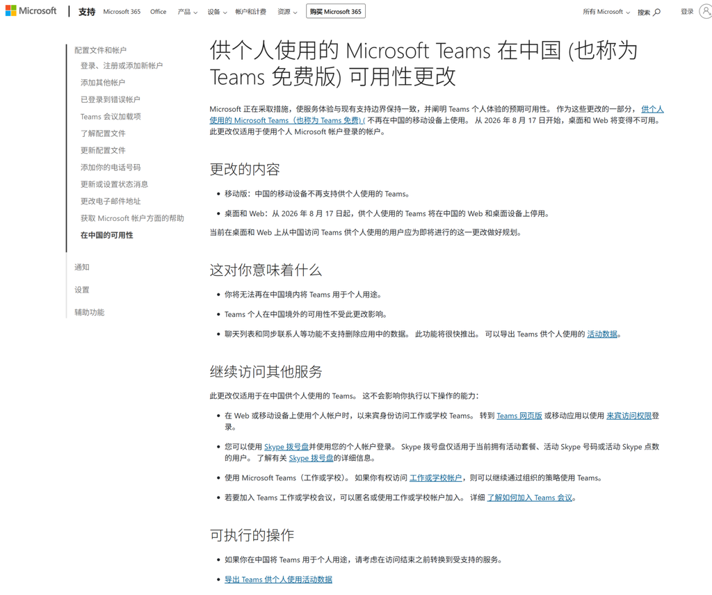The image size is (712, 595).
Task: Click the Microsoft logo
Action: [31, 11]
